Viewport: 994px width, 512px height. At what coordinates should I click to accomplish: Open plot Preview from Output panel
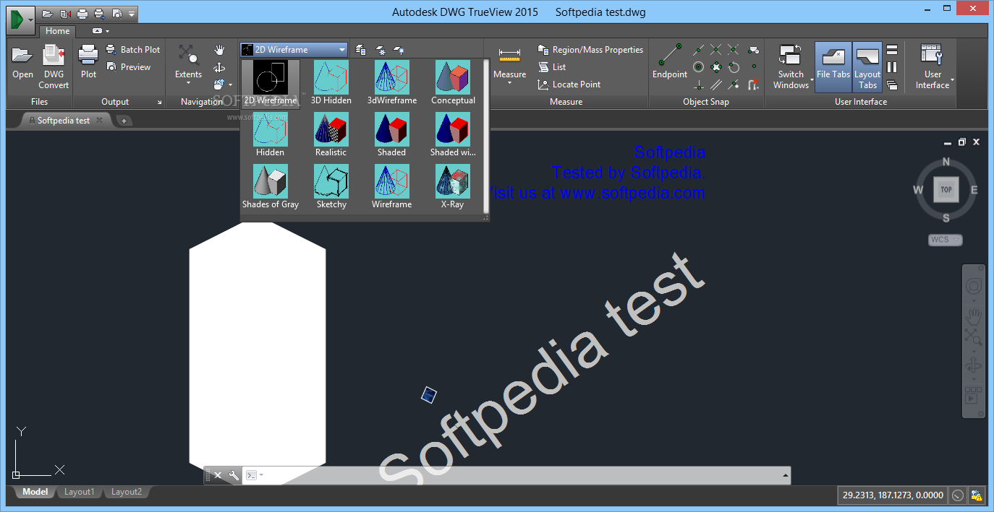tap(129, 67)
